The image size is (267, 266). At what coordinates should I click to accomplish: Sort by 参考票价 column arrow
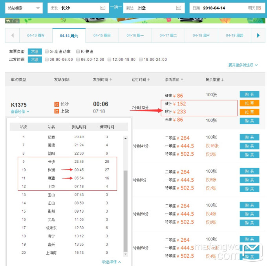[182, 80]
